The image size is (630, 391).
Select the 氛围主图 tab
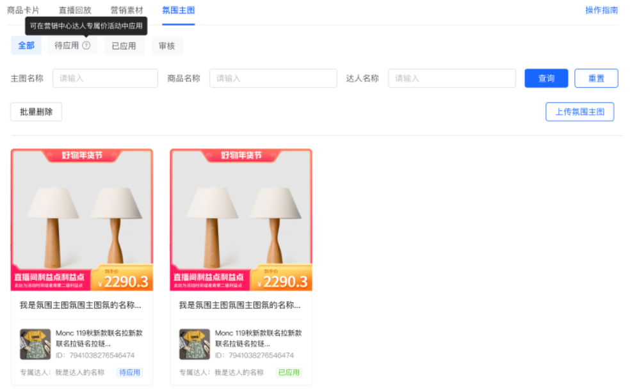pyautogui.click(x=179, y=10)
